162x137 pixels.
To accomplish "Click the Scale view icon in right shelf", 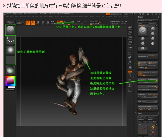I will click(x=130, y=63).
